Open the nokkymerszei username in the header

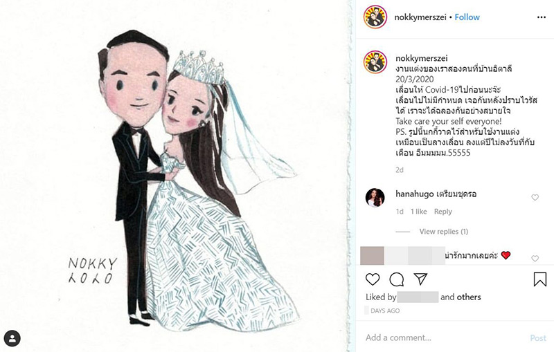pyautogui.click(x=420, y=17)
